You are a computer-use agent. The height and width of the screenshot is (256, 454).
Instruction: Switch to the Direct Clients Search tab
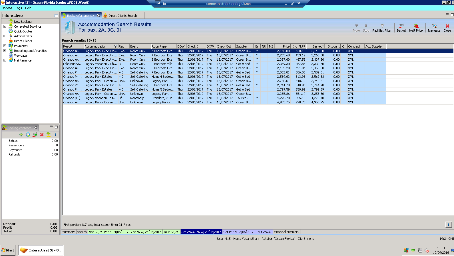122,16
